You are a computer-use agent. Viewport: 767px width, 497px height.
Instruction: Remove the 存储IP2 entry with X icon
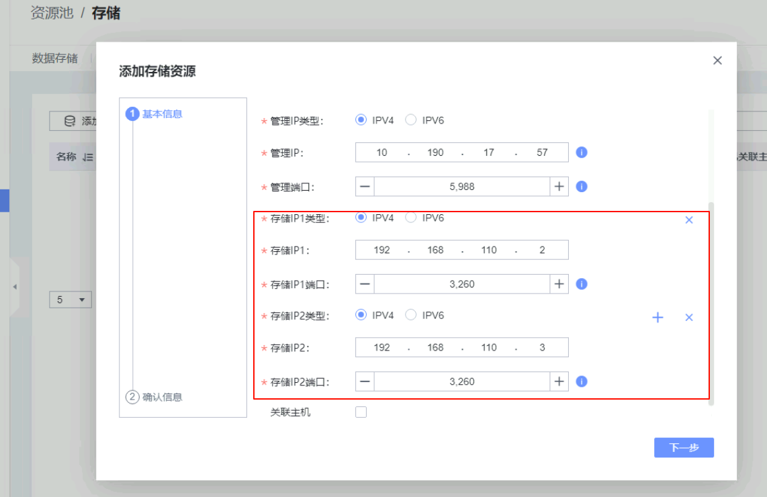[x=688, y=318]
